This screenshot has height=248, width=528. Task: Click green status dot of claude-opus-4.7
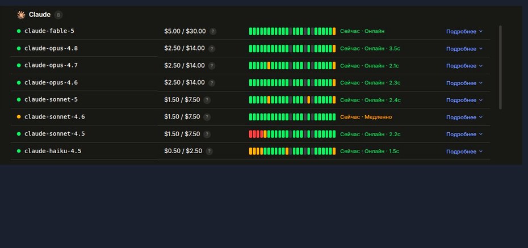pos(19,65)
